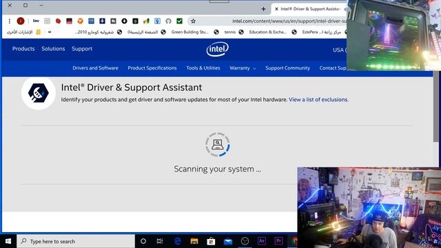Viewport: 441px width, 248px height.
Task: Open the Education & Excha... bookmark
Action: click(273, 32)
